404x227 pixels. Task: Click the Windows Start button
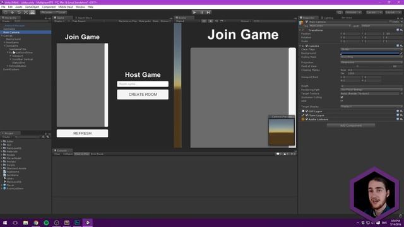pos(5,223)
